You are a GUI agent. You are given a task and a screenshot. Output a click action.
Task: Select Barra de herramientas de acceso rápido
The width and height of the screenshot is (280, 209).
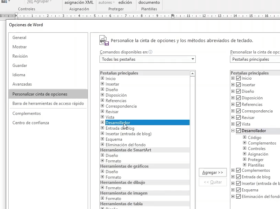point(48,103)
